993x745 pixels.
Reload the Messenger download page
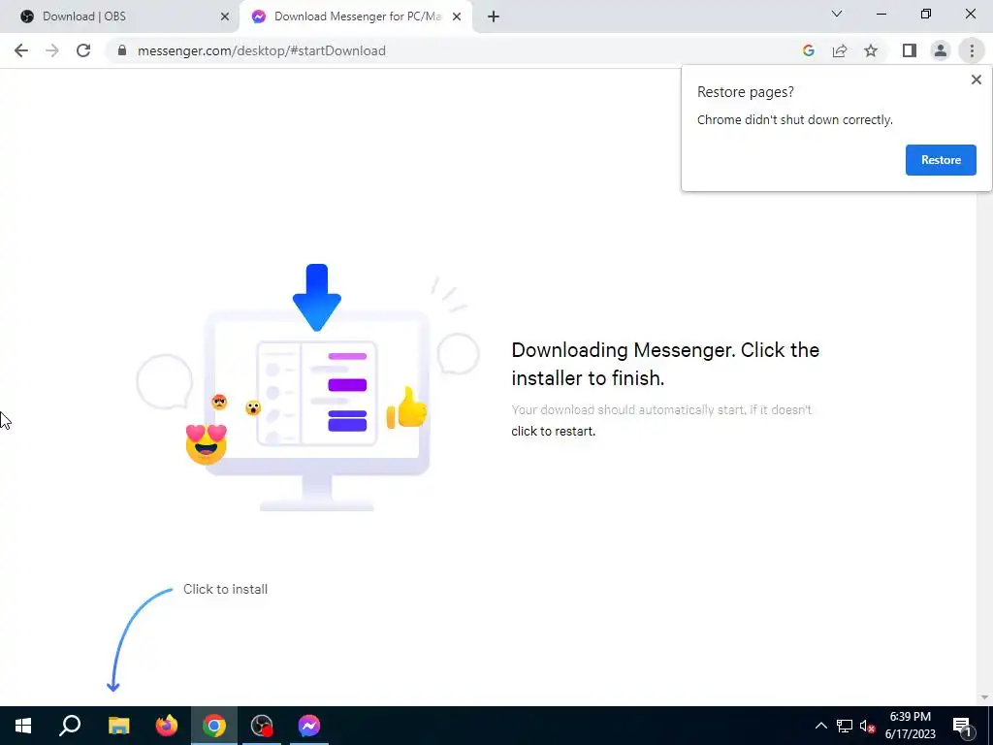point(83,50)
